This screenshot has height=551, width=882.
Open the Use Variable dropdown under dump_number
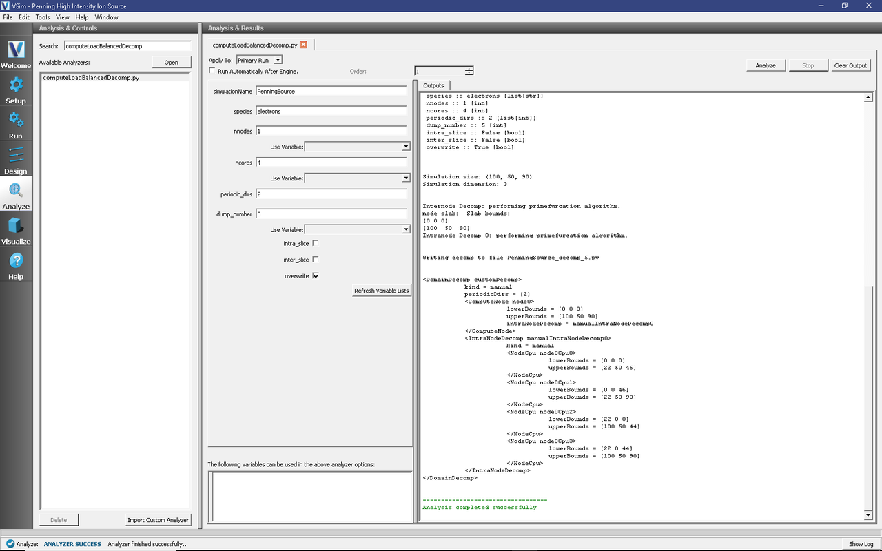point(357,229)
